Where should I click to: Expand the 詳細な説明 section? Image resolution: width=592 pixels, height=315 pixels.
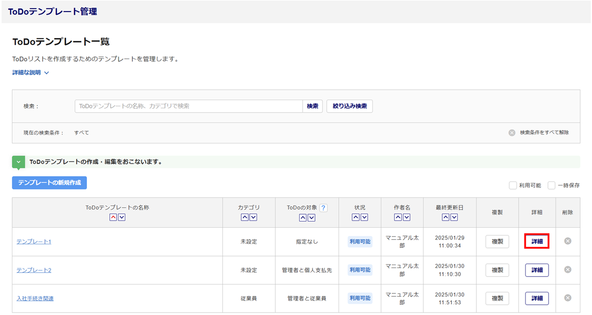point(31,73)
